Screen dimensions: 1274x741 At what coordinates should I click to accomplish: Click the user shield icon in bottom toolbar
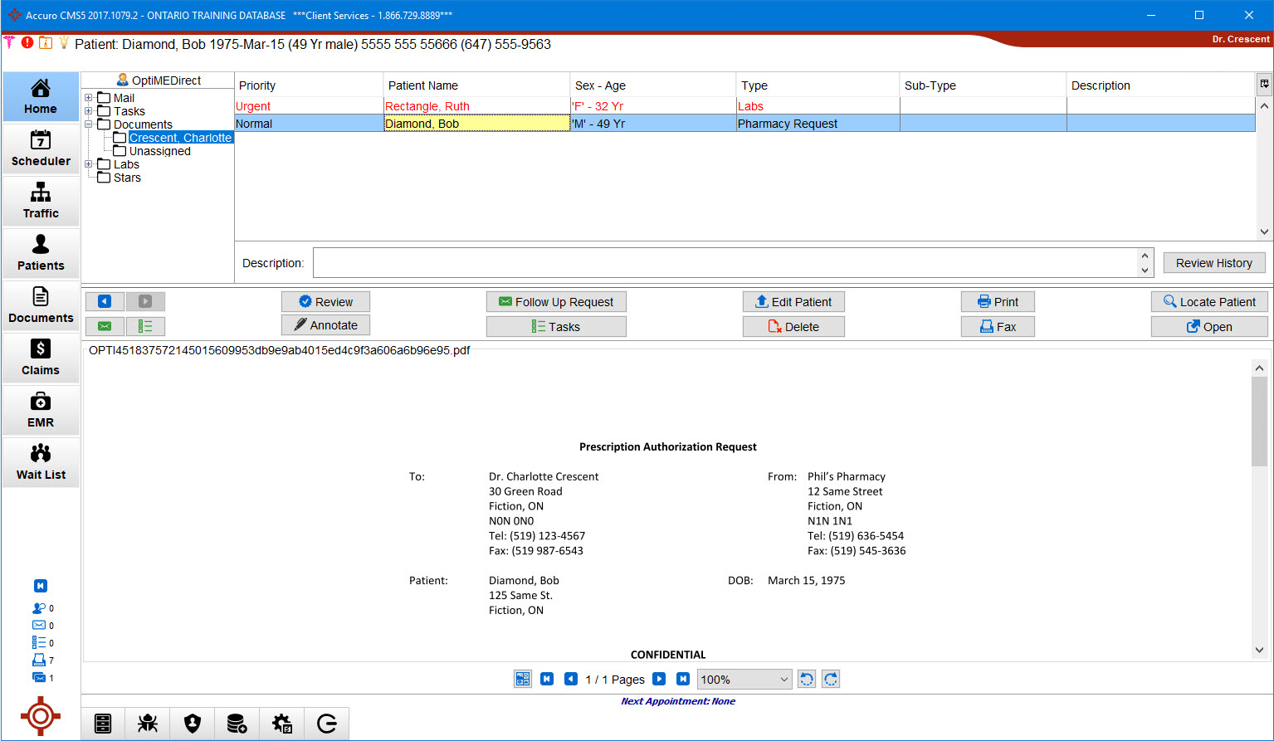[193, 724]
